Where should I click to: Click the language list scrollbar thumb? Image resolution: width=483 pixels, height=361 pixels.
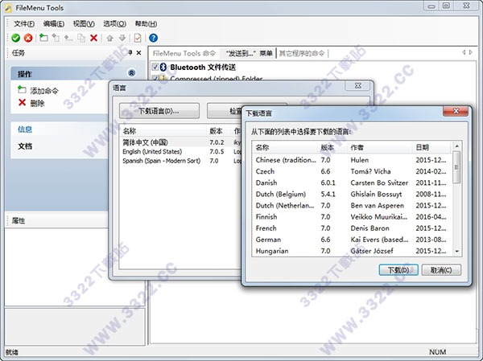tap(456, 167)
